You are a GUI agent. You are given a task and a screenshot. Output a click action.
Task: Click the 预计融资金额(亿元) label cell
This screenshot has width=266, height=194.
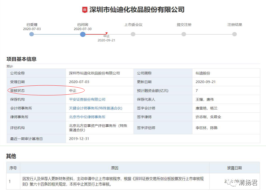(163, 91)
